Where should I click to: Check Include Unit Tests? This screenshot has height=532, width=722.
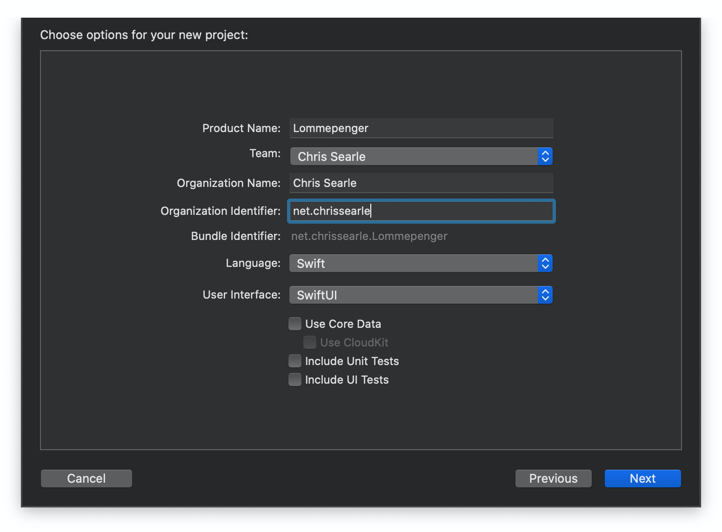coord(295,360)
